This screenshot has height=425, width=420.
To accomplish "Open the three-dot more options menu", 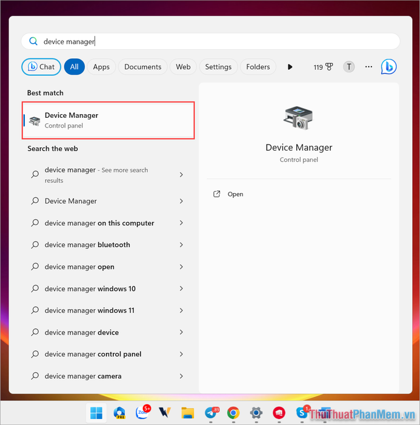I will click(368, 67).
